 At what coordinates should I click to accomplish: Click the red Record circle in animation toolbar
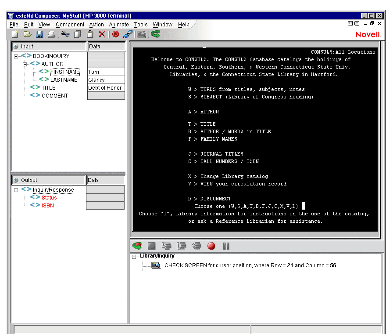pos(211,246)
